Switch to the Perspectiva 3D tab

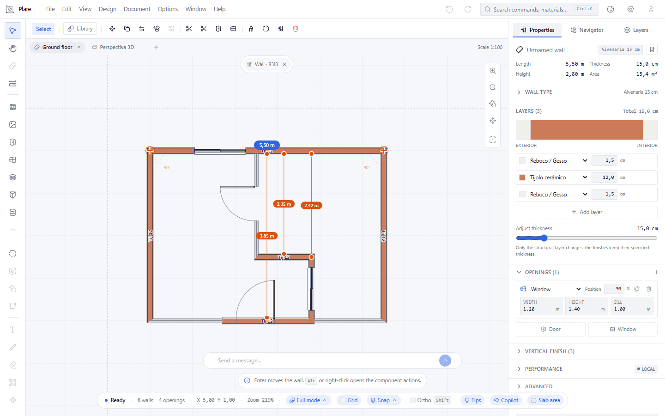[113, 47]
